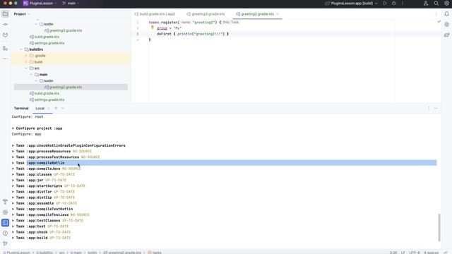
Task: Open the cat-face sidebar tool window
Action: (5, 35)
